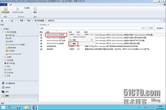
Task: Select 发现方法 in the tree
Action: (x=22, y=35)
